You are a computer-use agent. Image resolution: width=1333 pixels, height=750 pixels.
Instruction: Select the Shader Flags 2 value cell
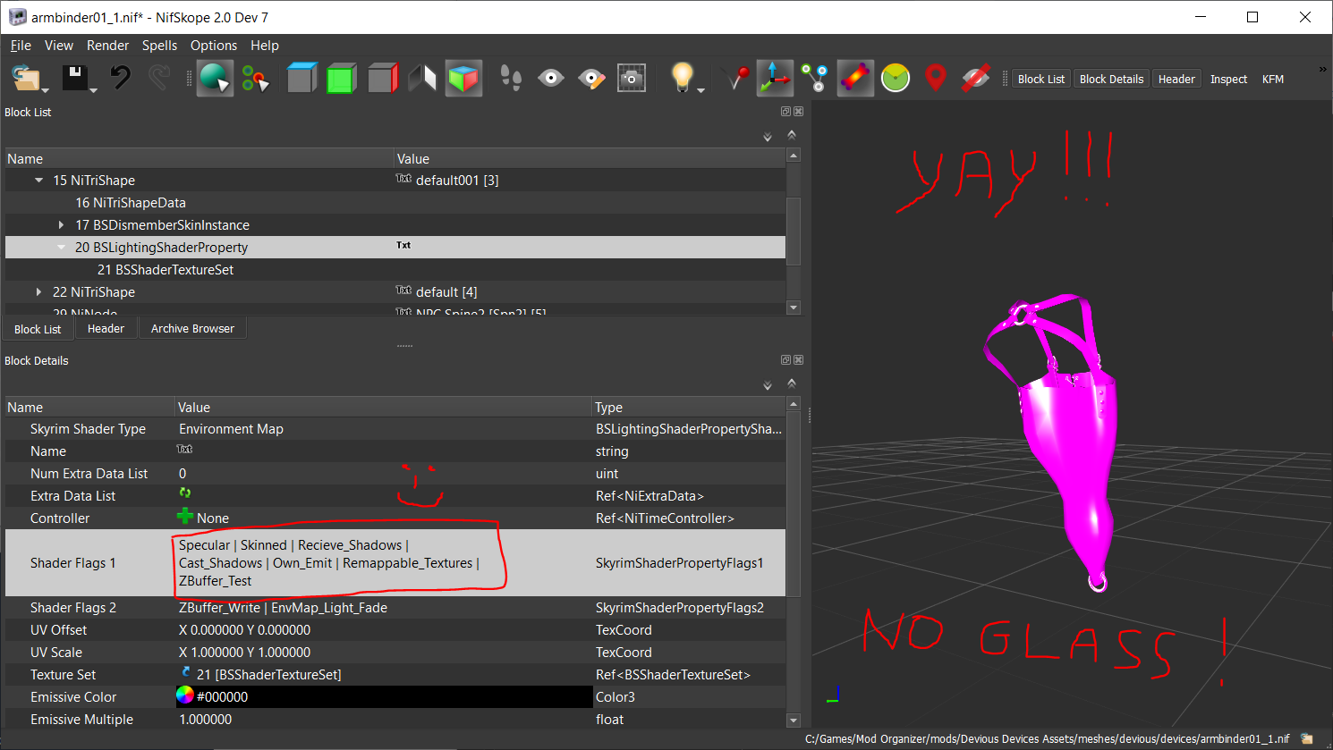384,608
